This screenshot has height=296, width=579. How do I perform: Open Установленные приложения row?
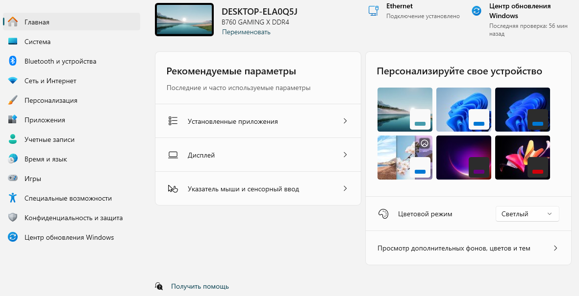[258, 121]
